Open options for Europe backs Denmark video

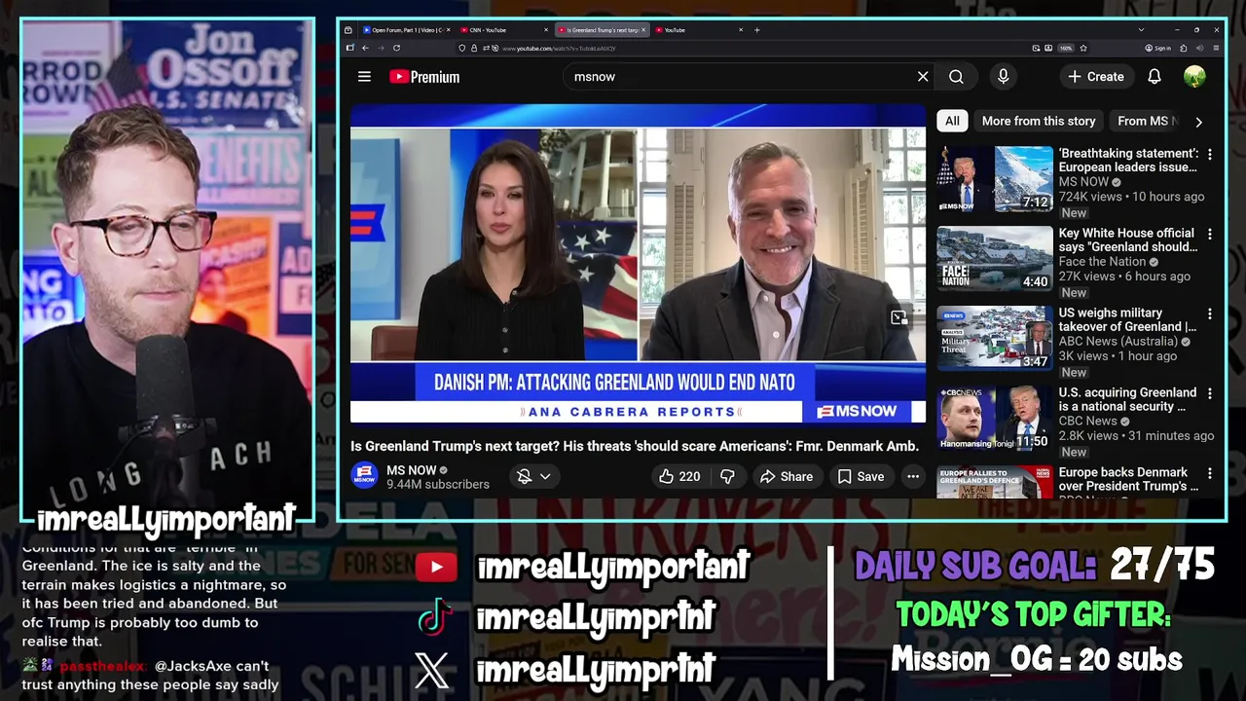point(1210,474)
